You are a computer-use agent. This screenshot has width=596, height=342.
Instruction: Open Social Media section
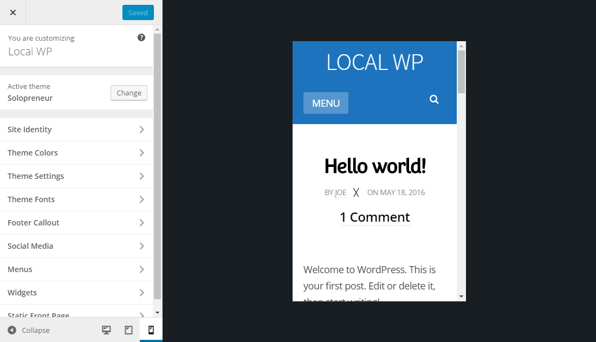pos(76,246)
